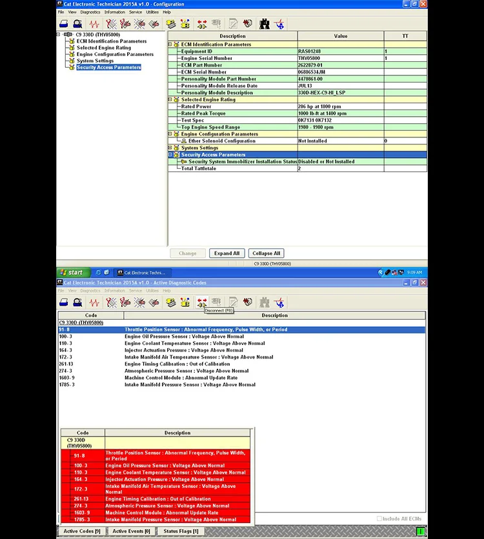Click the Disconnect icon in Active Diagnostic Codes window
Viewport: 484px width, 539px height.
[x=202, y=302]
